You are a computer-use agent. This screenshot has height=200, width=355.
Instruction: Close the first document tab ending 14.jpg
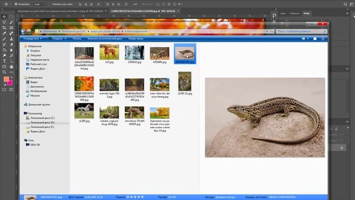click(x=106, y=11)
